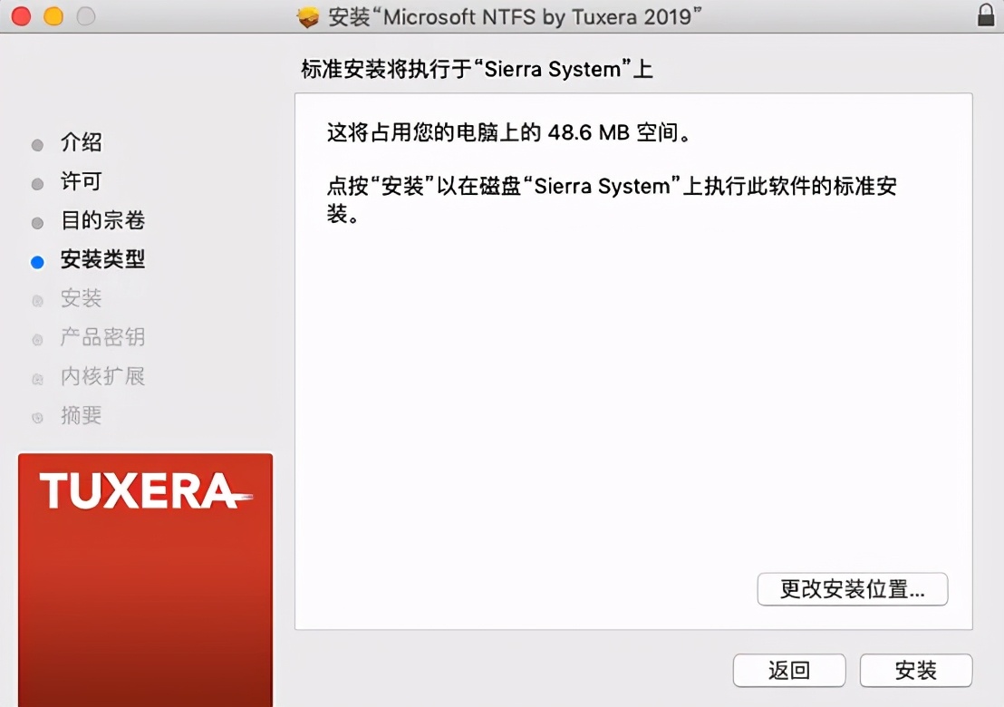The width and height of the screenshot is (1004, 707).
Task: Click the bullet beside 内核扩展
Action: 37,379
